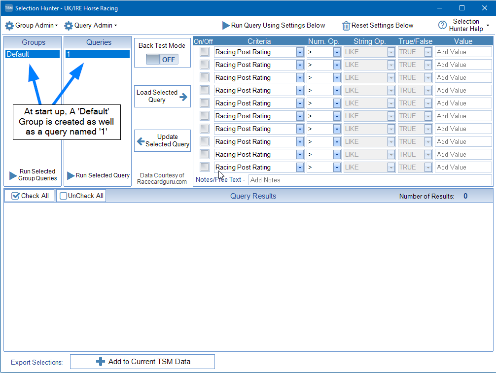Toggle the Back Test Mode switch
The image size is (496, 373).
pos(162,60)
